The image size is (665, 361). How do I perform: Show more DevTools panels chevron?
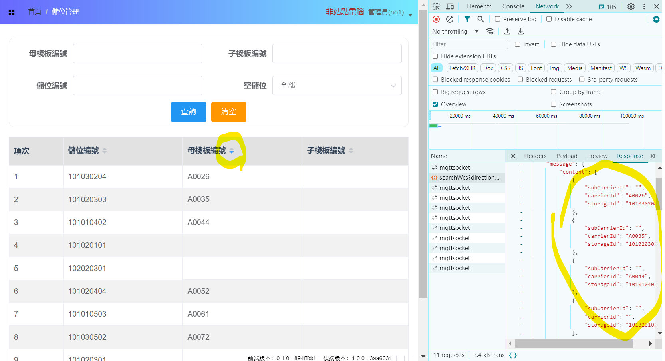point(569,6)
